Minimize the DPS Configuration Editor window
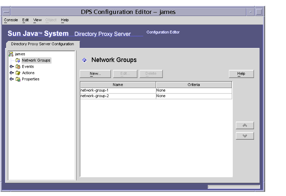This screenshot has height=196, width=286. coord(251,12)
